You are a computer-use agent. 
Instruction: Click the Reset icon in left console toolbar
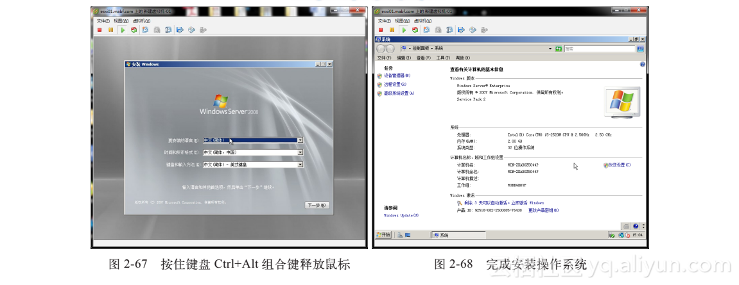coord(134,29)
